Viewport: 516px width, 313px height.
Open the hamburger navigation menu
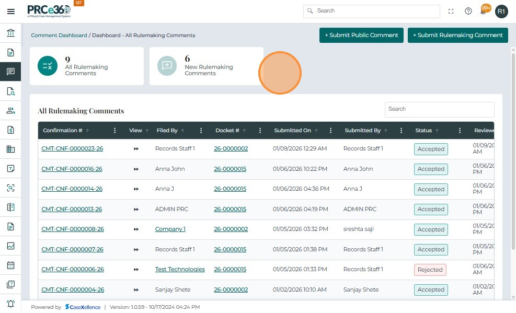[x=10, y=11]
